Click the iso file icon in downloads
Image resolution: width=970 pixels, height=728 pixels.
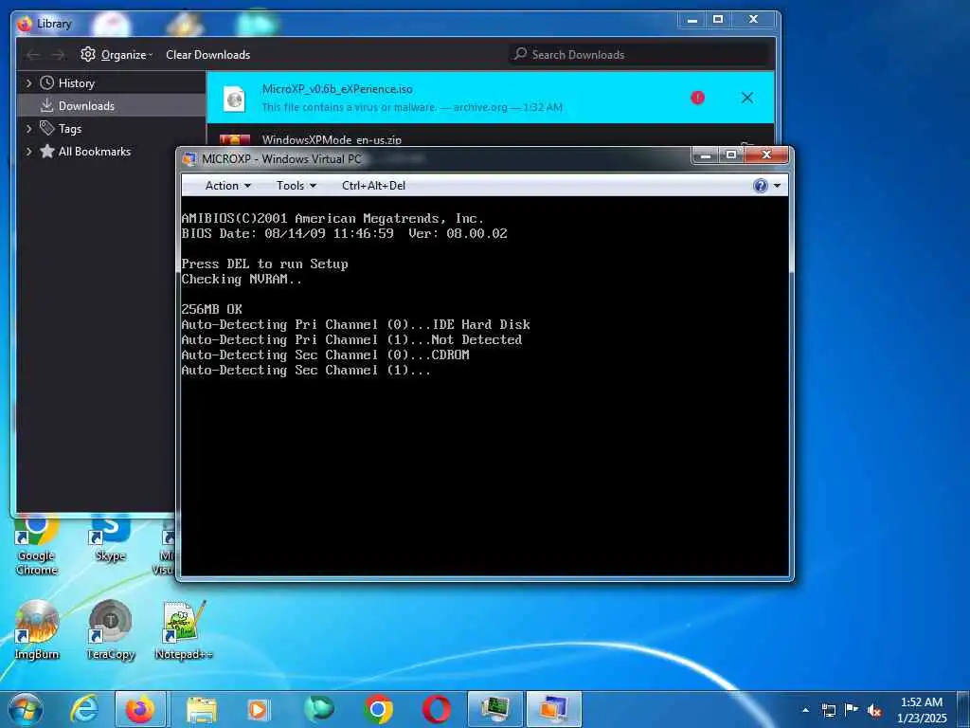tap(235, 99)
